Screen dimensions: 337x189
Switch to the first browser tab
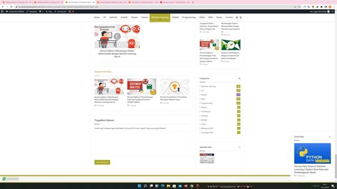[x=16, y=2]
